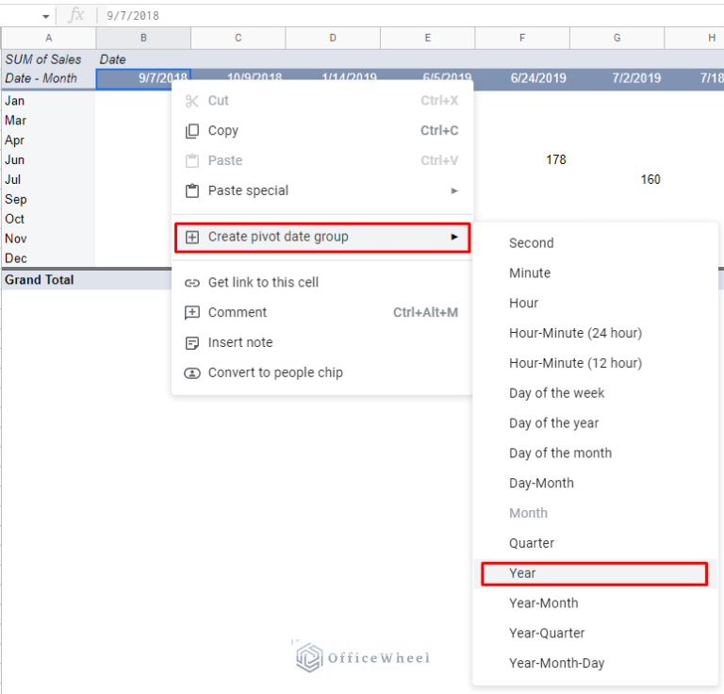Click the Comment plus-bubble icon
Image resolution: width=724 pixels, height=694 pixels.
192,312
